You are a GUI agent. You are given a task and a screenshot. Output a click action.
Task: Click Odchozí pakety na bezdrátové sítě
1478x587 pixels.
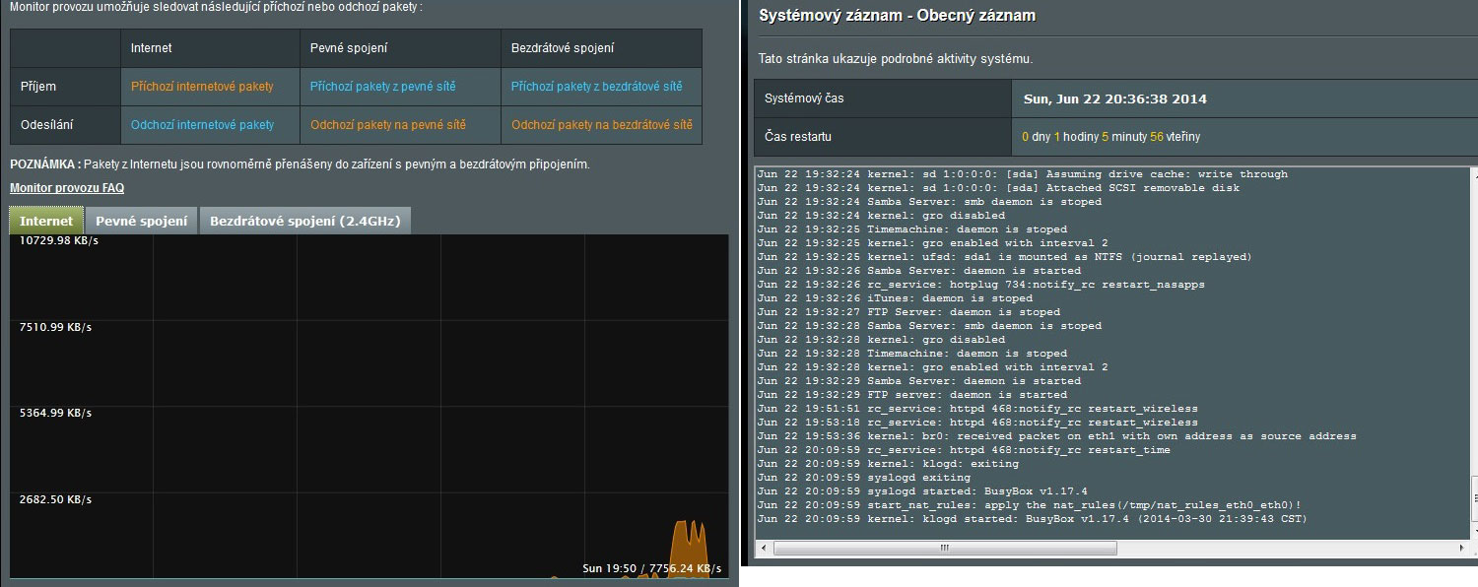(x=601, y=125)
